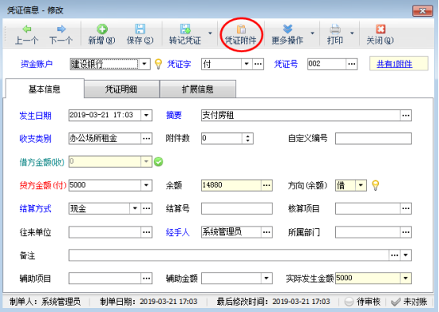Toggle the 未对账 checkmark status
The image size is (439, 312).
(x=395, y=302)
